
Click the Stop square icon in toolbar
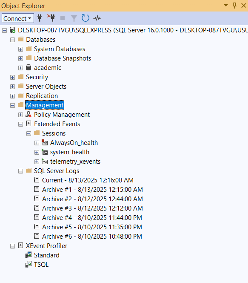pyautogui.click(x=63, y=18)
